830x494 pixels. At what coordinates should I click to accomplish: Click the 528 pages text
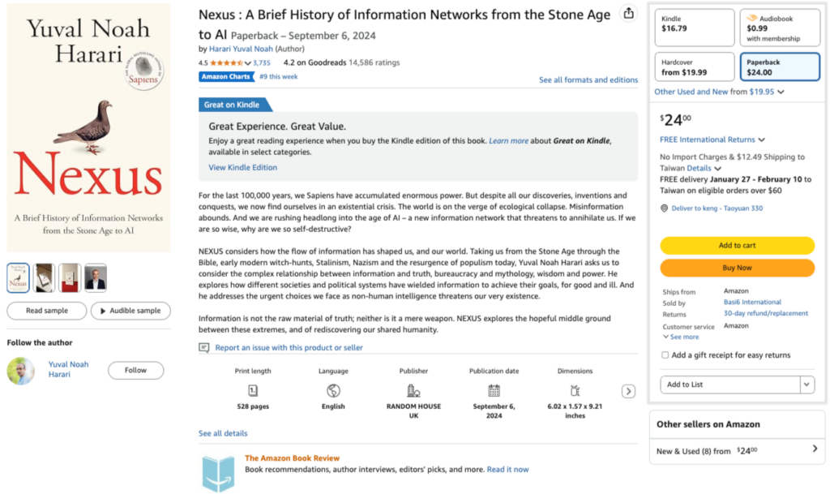[253, 406]
